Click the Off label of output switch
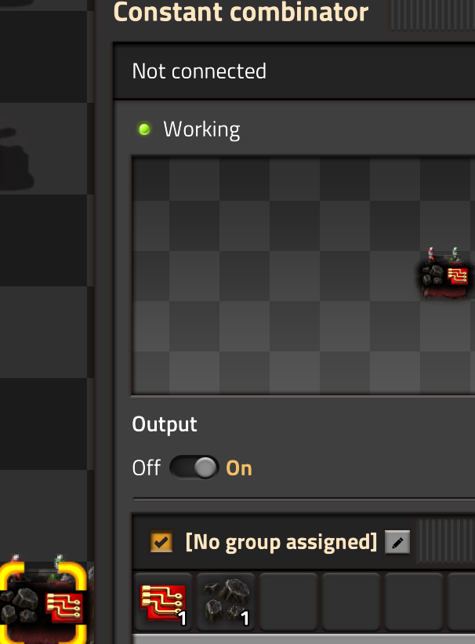The image size is (475, 644). 146,468
